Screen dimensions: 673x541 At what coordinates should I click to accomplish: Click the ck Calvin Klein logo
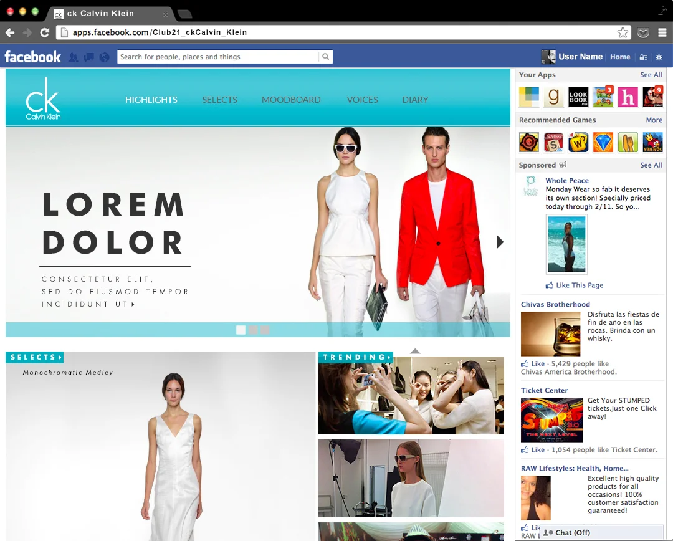point(43,98)
